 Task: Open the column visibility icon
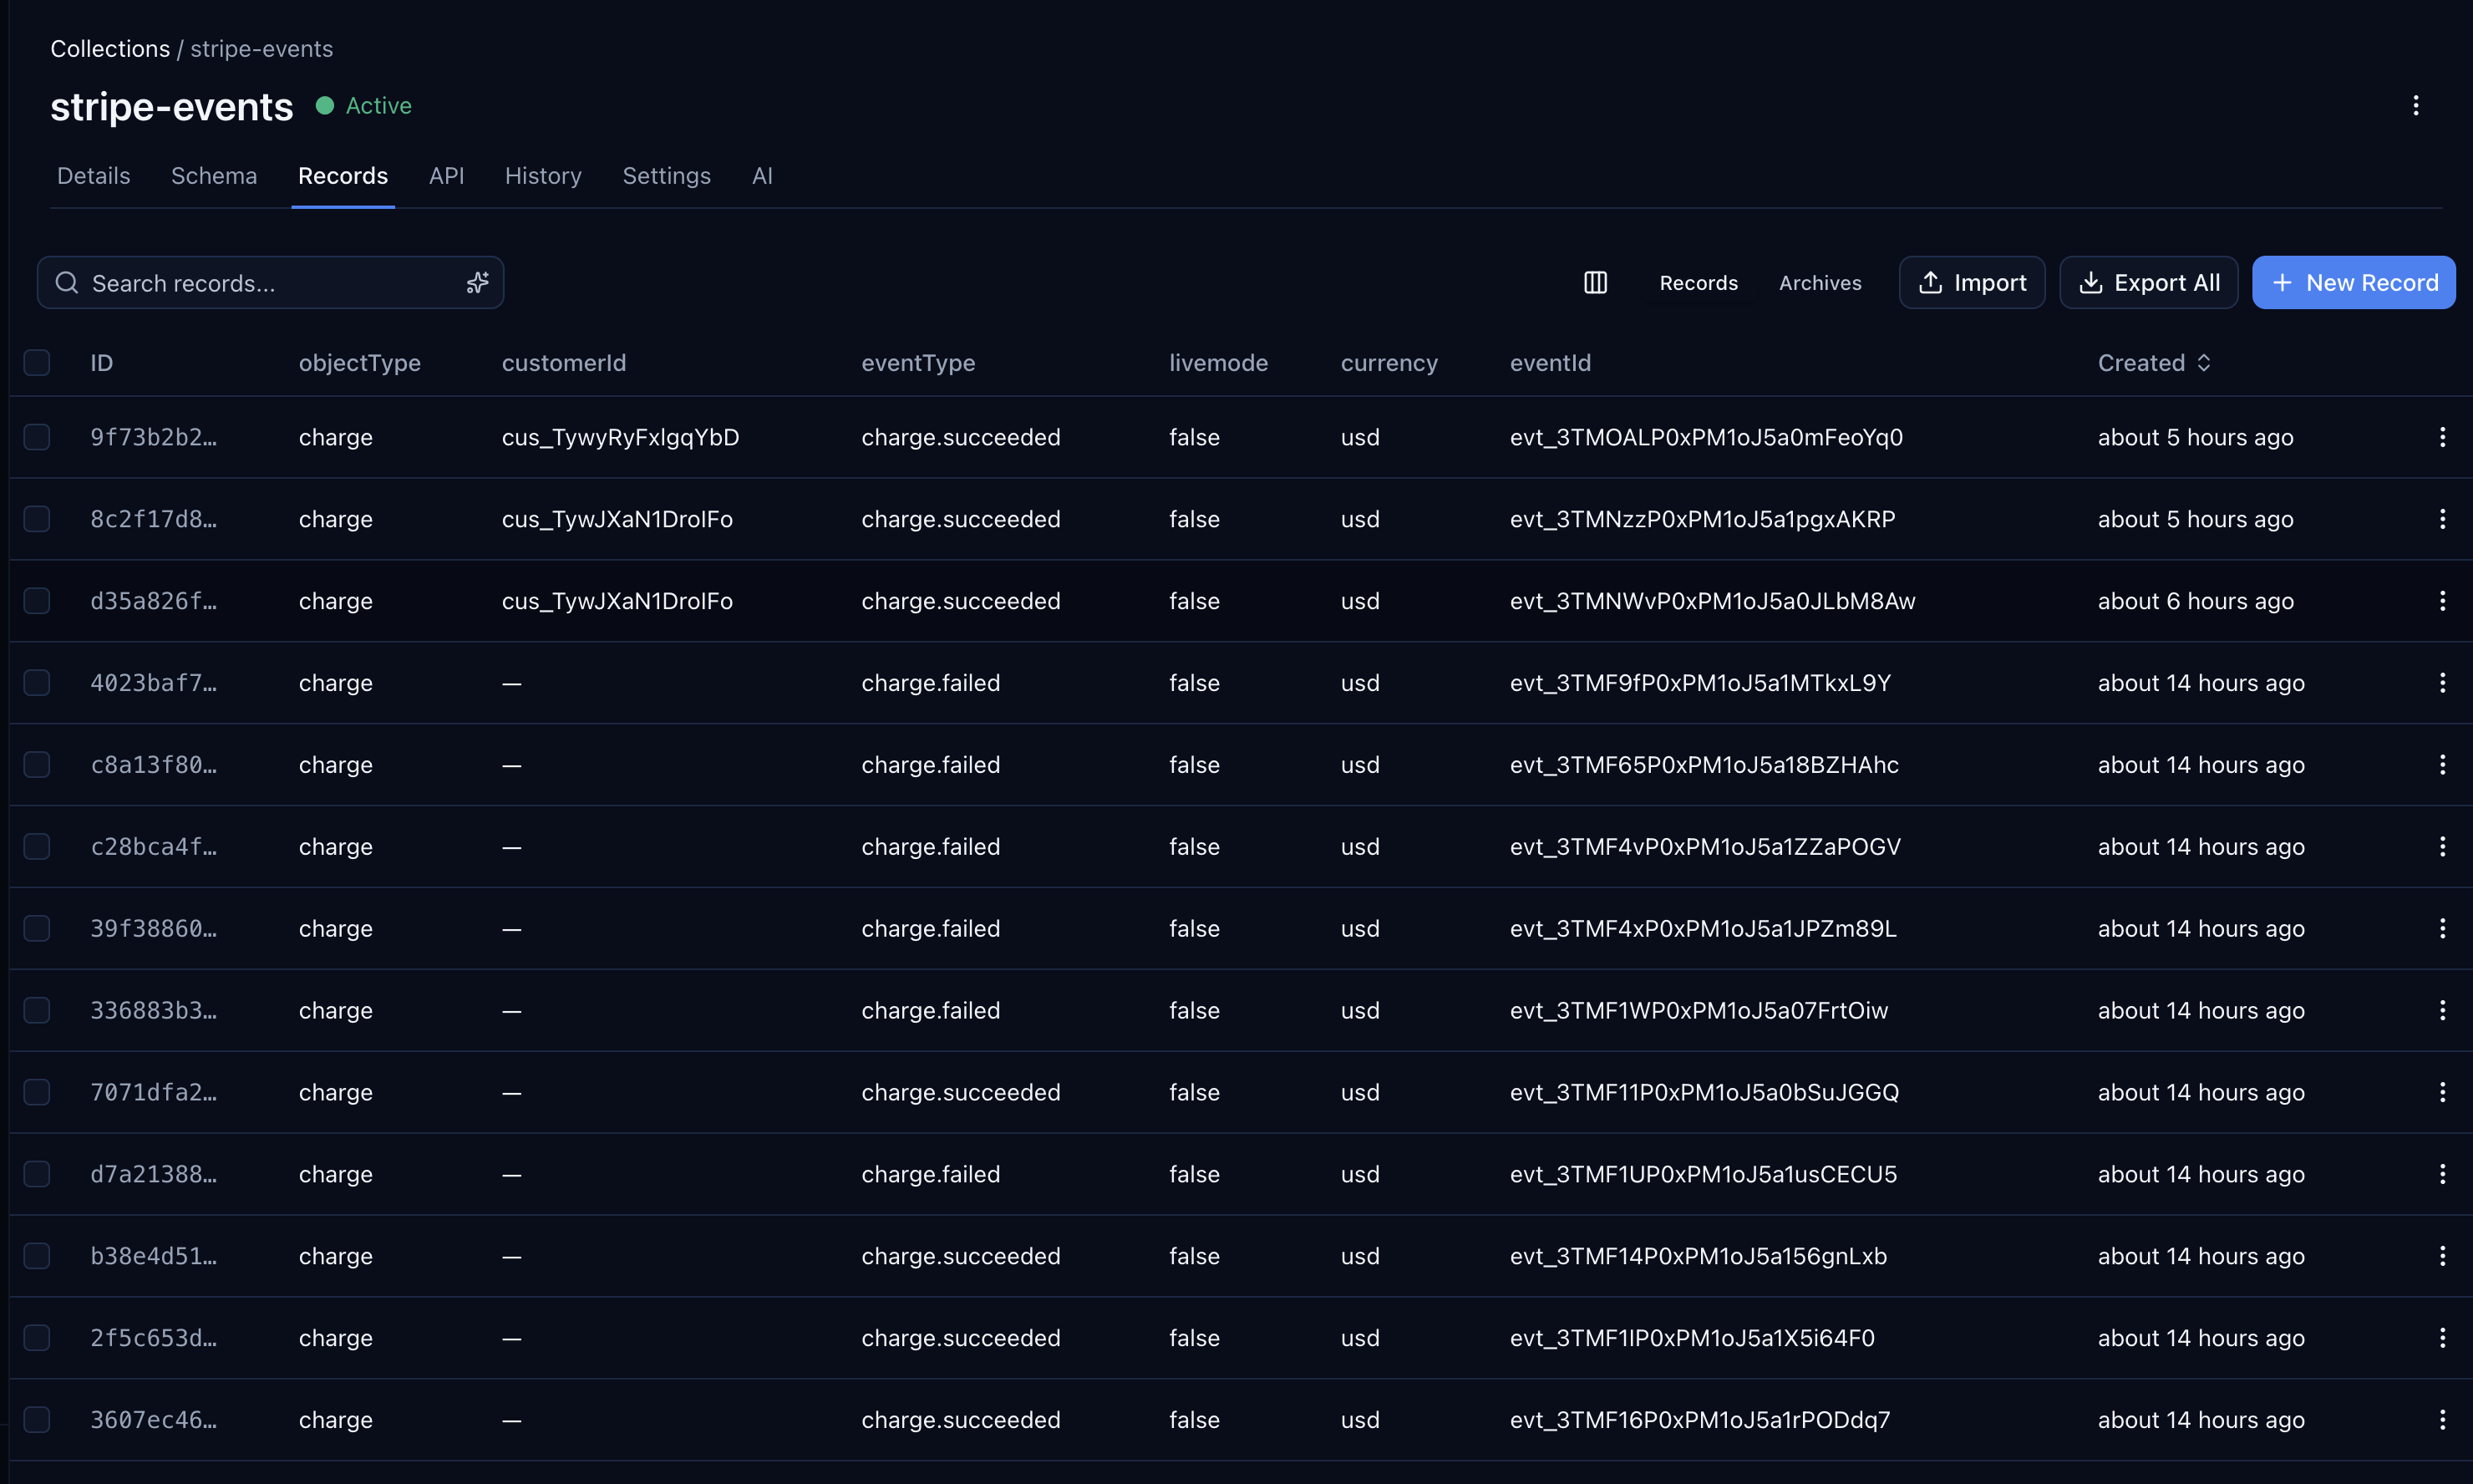(1596, 283)
